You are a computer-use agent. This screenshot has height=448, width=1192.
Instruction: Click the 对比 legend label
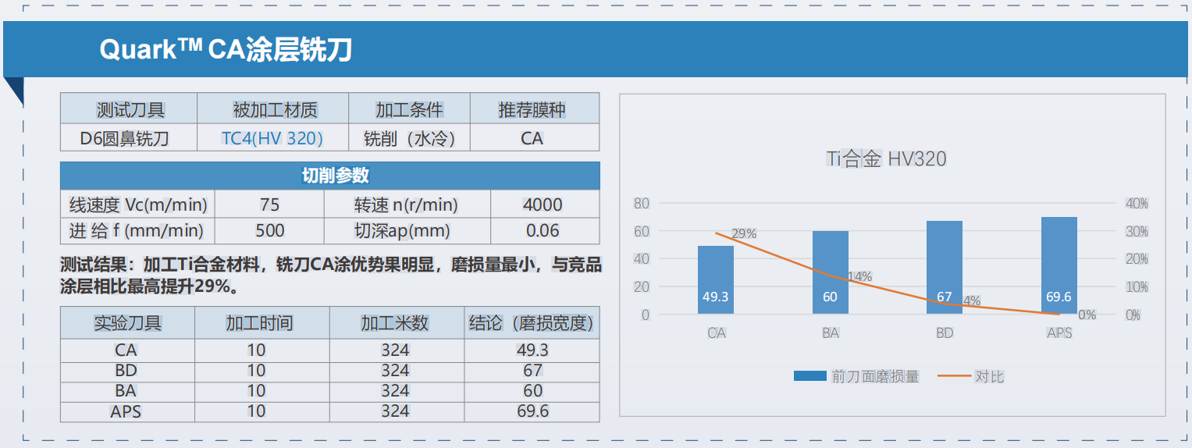click(x=989, y=376)
